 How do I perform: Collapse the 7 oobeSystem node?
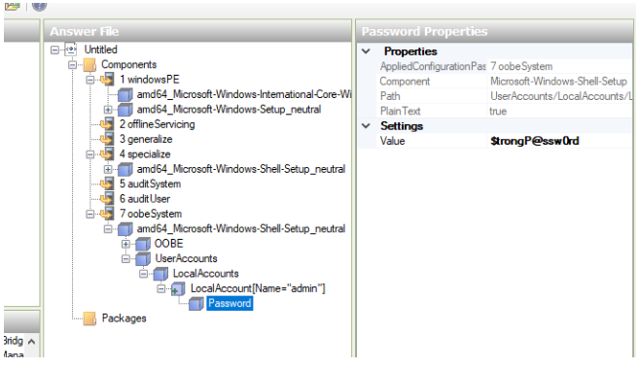point(90,215)
